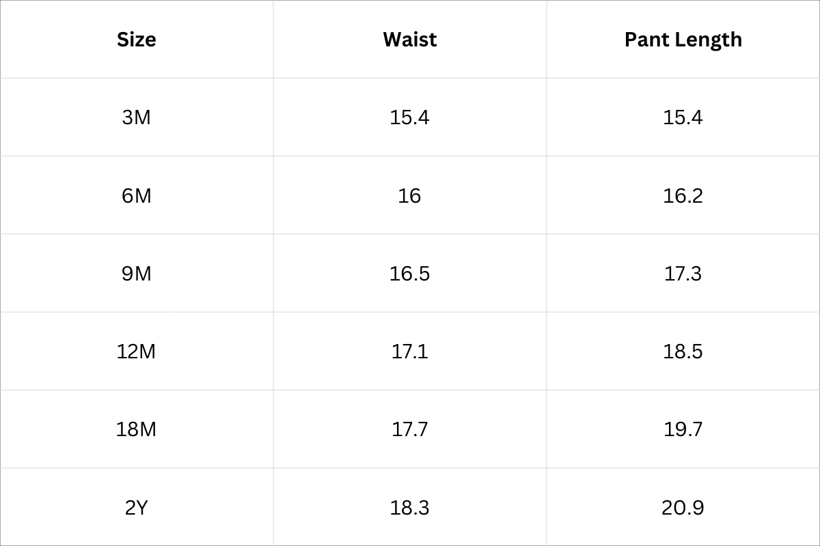Screen dimensions: 820x546
Task: Click waist value 17.7
Action: [409, 429]
